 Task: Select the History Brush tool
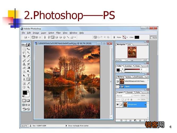[x=28, y=64]
